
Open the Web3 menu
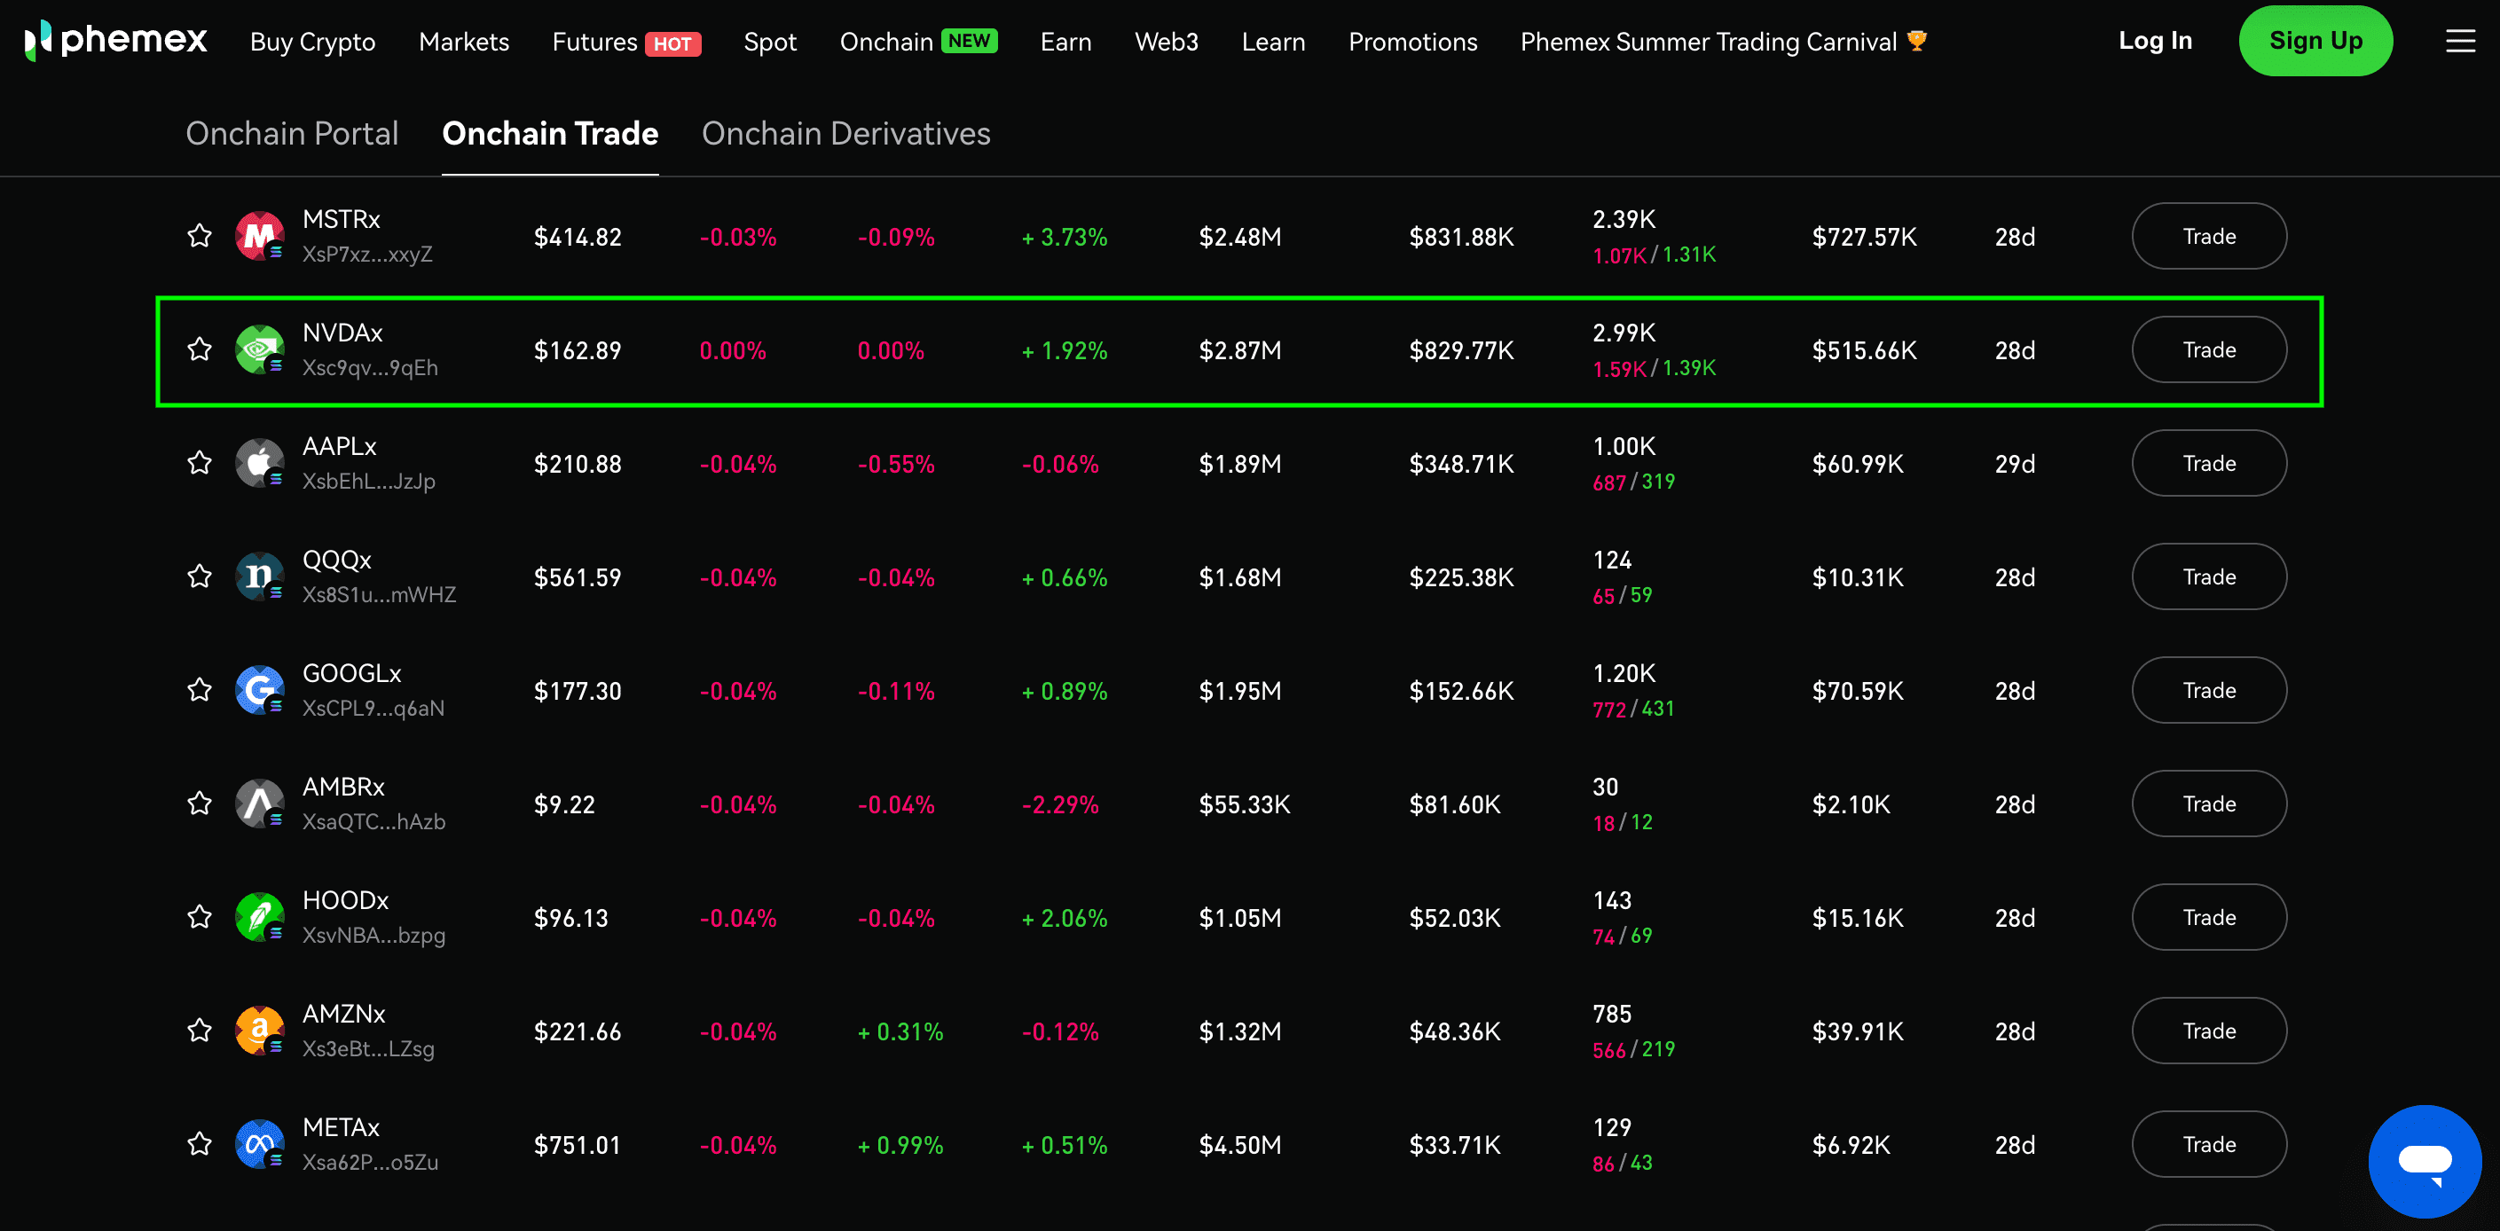(1167, 42)
